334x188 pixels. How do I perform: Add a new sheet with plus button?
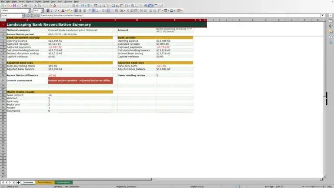pyautogui.click(x=19, y=182)
